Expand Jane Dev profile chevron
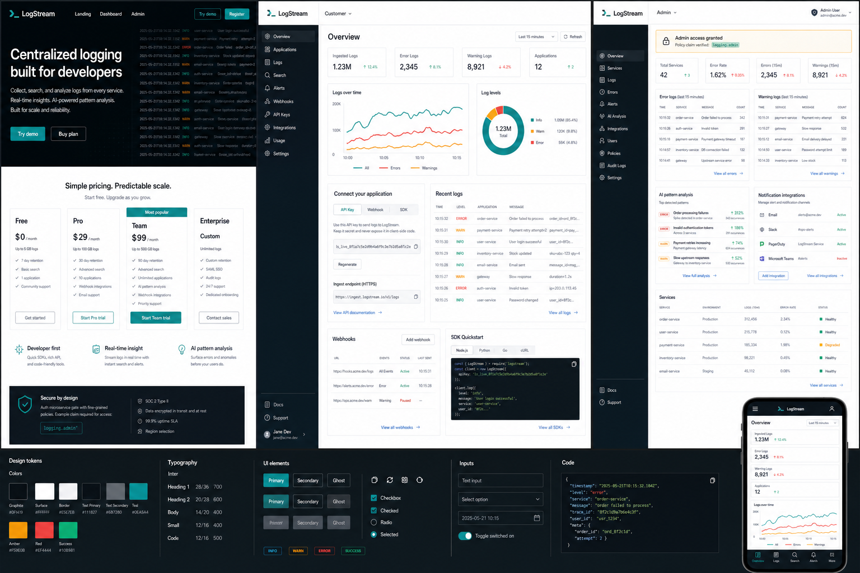The width and height of the screenshot is (860, 573). (x=304, y=434)
